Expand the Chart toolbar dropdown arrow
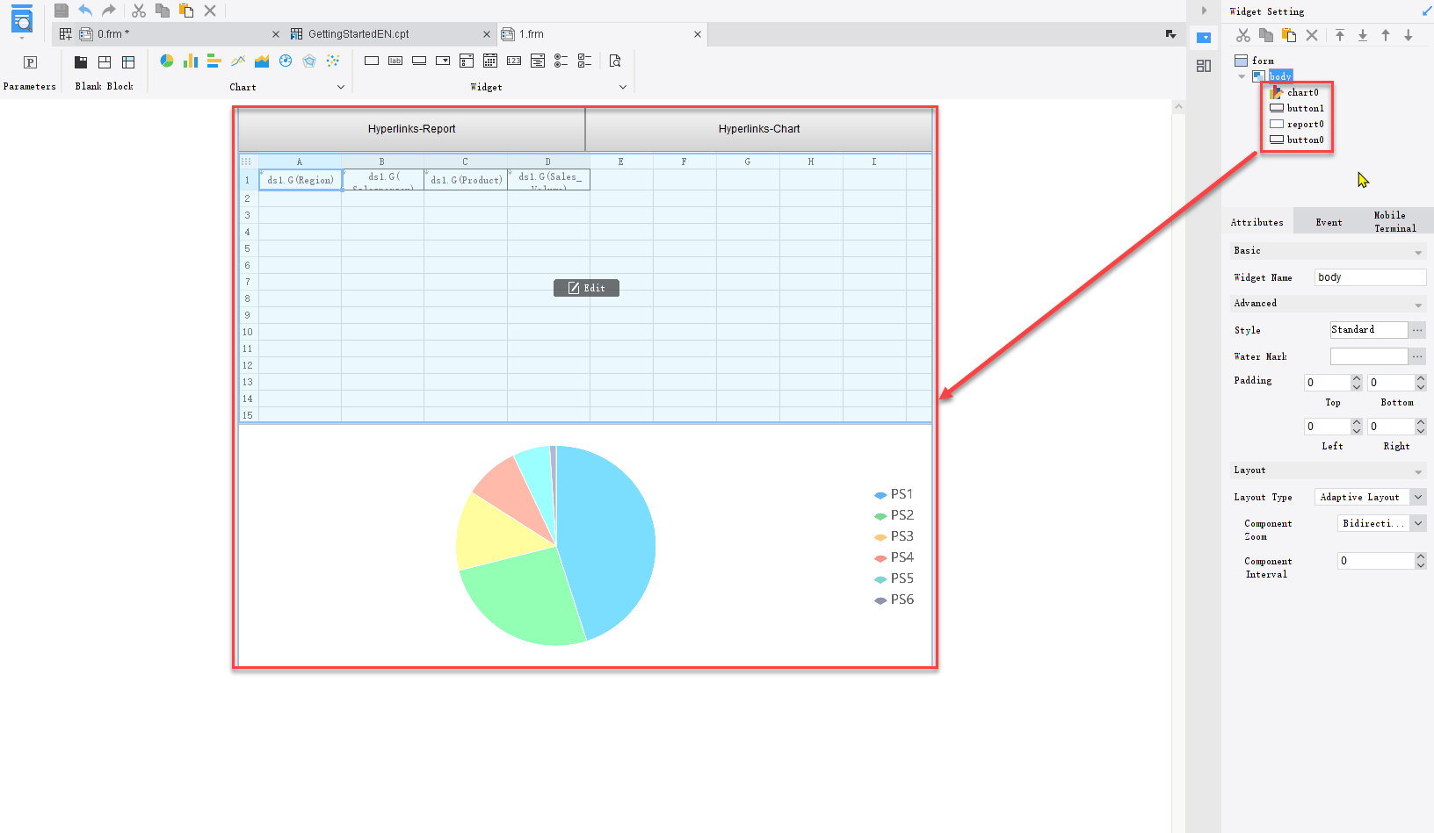 click(341, 87)
